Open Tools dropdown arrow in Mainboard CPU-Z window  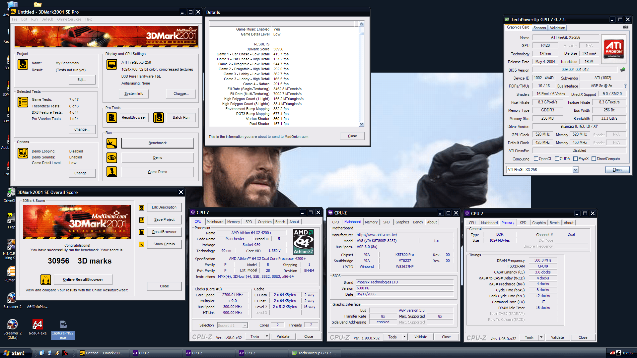404,337
